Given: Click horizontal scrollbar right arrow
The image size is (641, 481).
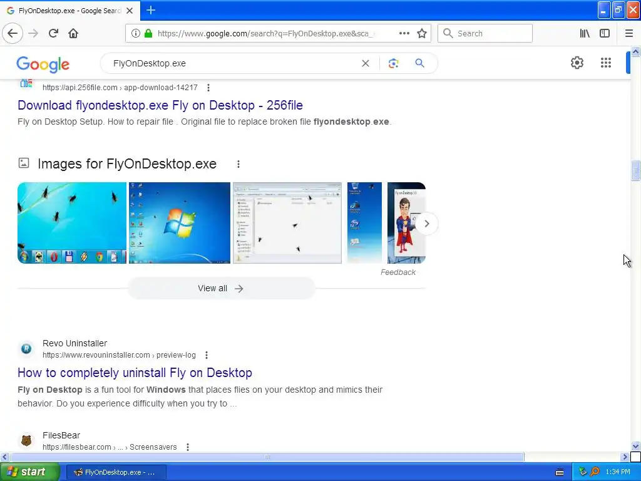Looking at the screenshot, I should coord(625,457).
